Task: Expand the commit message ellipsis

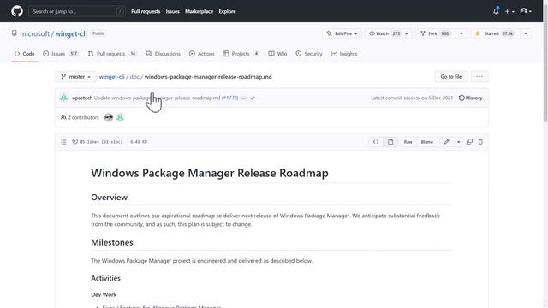Action: click(243, 98)
